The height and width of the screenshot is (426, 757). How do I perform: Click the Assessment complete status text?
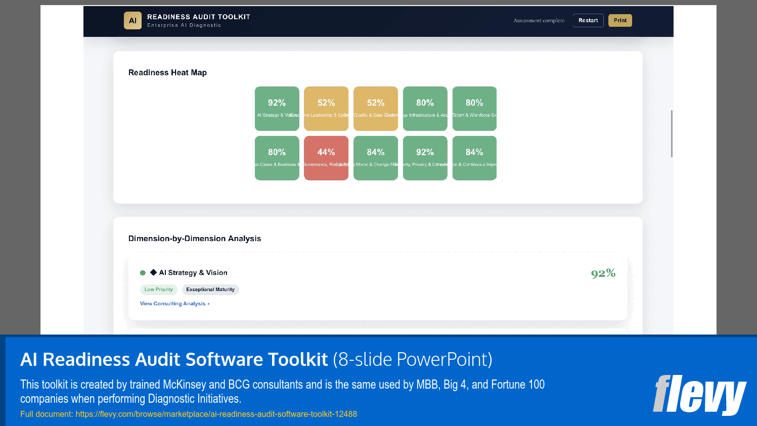click(x=539, y=21)
